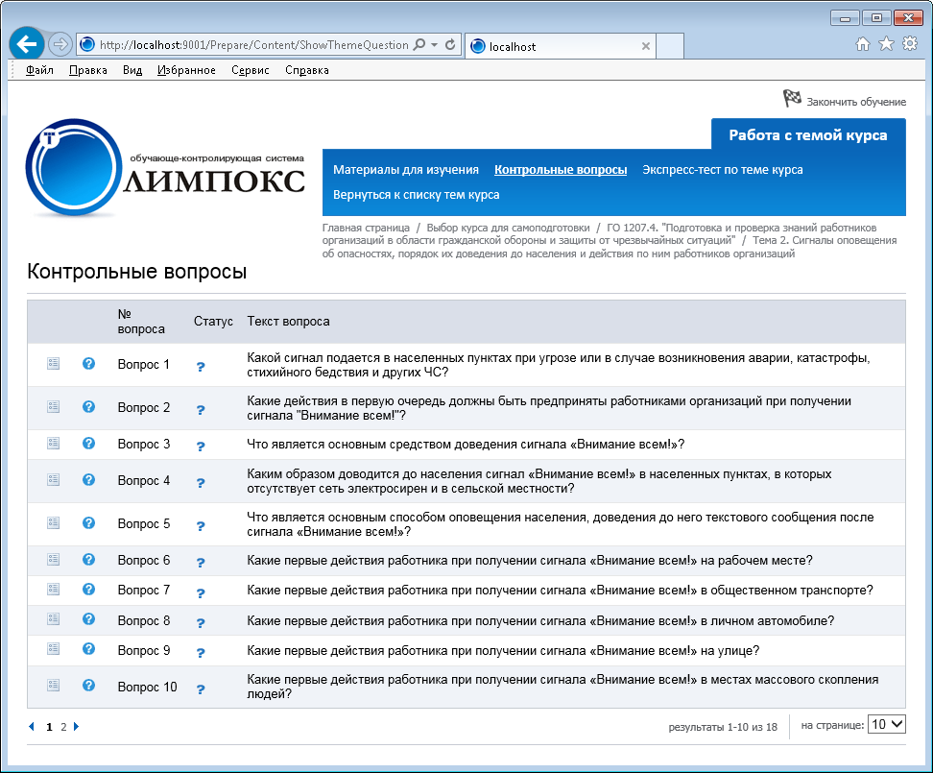Open details icon for Вопрос 6
The height and width of the screenshot is (773, 933).
pyautogui.click(x=53, y=559)
